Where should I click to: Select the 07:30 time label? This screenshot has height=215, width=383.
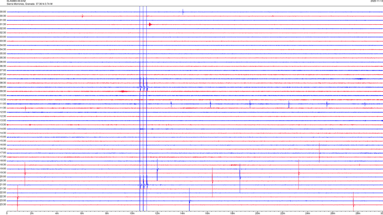coord(3,74)
